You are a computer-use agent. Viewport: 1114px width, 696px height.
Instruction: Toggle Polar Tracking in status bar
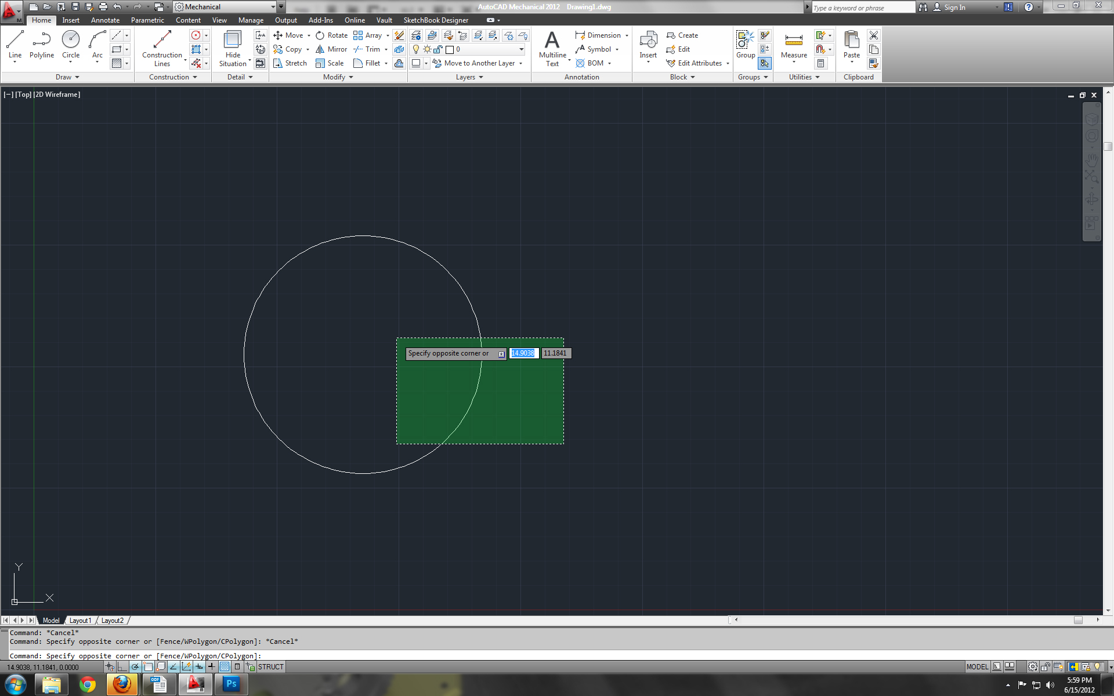[x=136, y=667]
